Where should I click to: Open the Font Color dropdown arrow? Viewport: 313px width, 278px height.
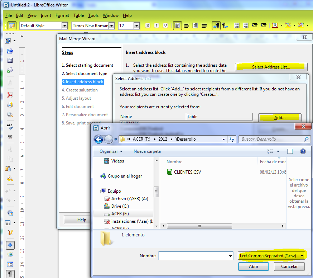tap(281, 25)
